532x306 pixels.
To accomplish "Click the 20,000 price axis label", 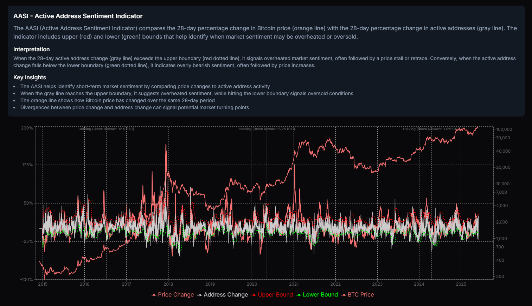I will pyautogui.click(x=503, y=167).
